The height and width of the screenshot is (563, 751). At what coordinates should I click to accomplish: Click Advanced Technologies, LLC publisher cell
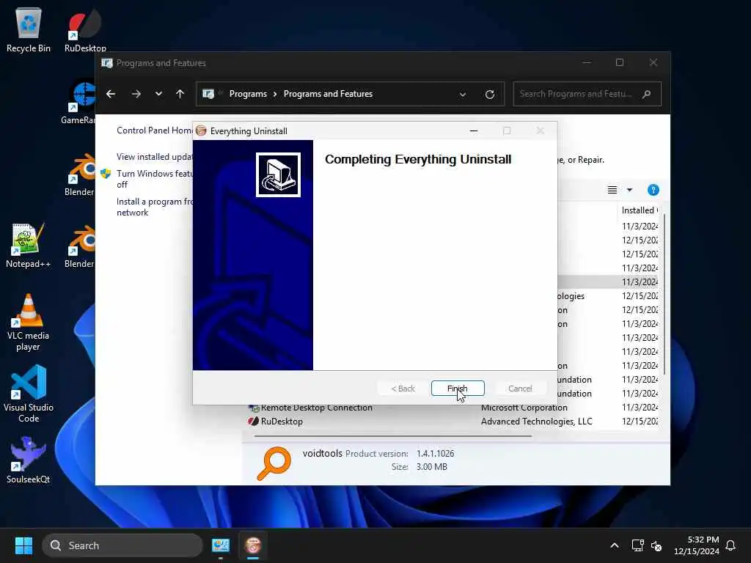click(536, 422)
